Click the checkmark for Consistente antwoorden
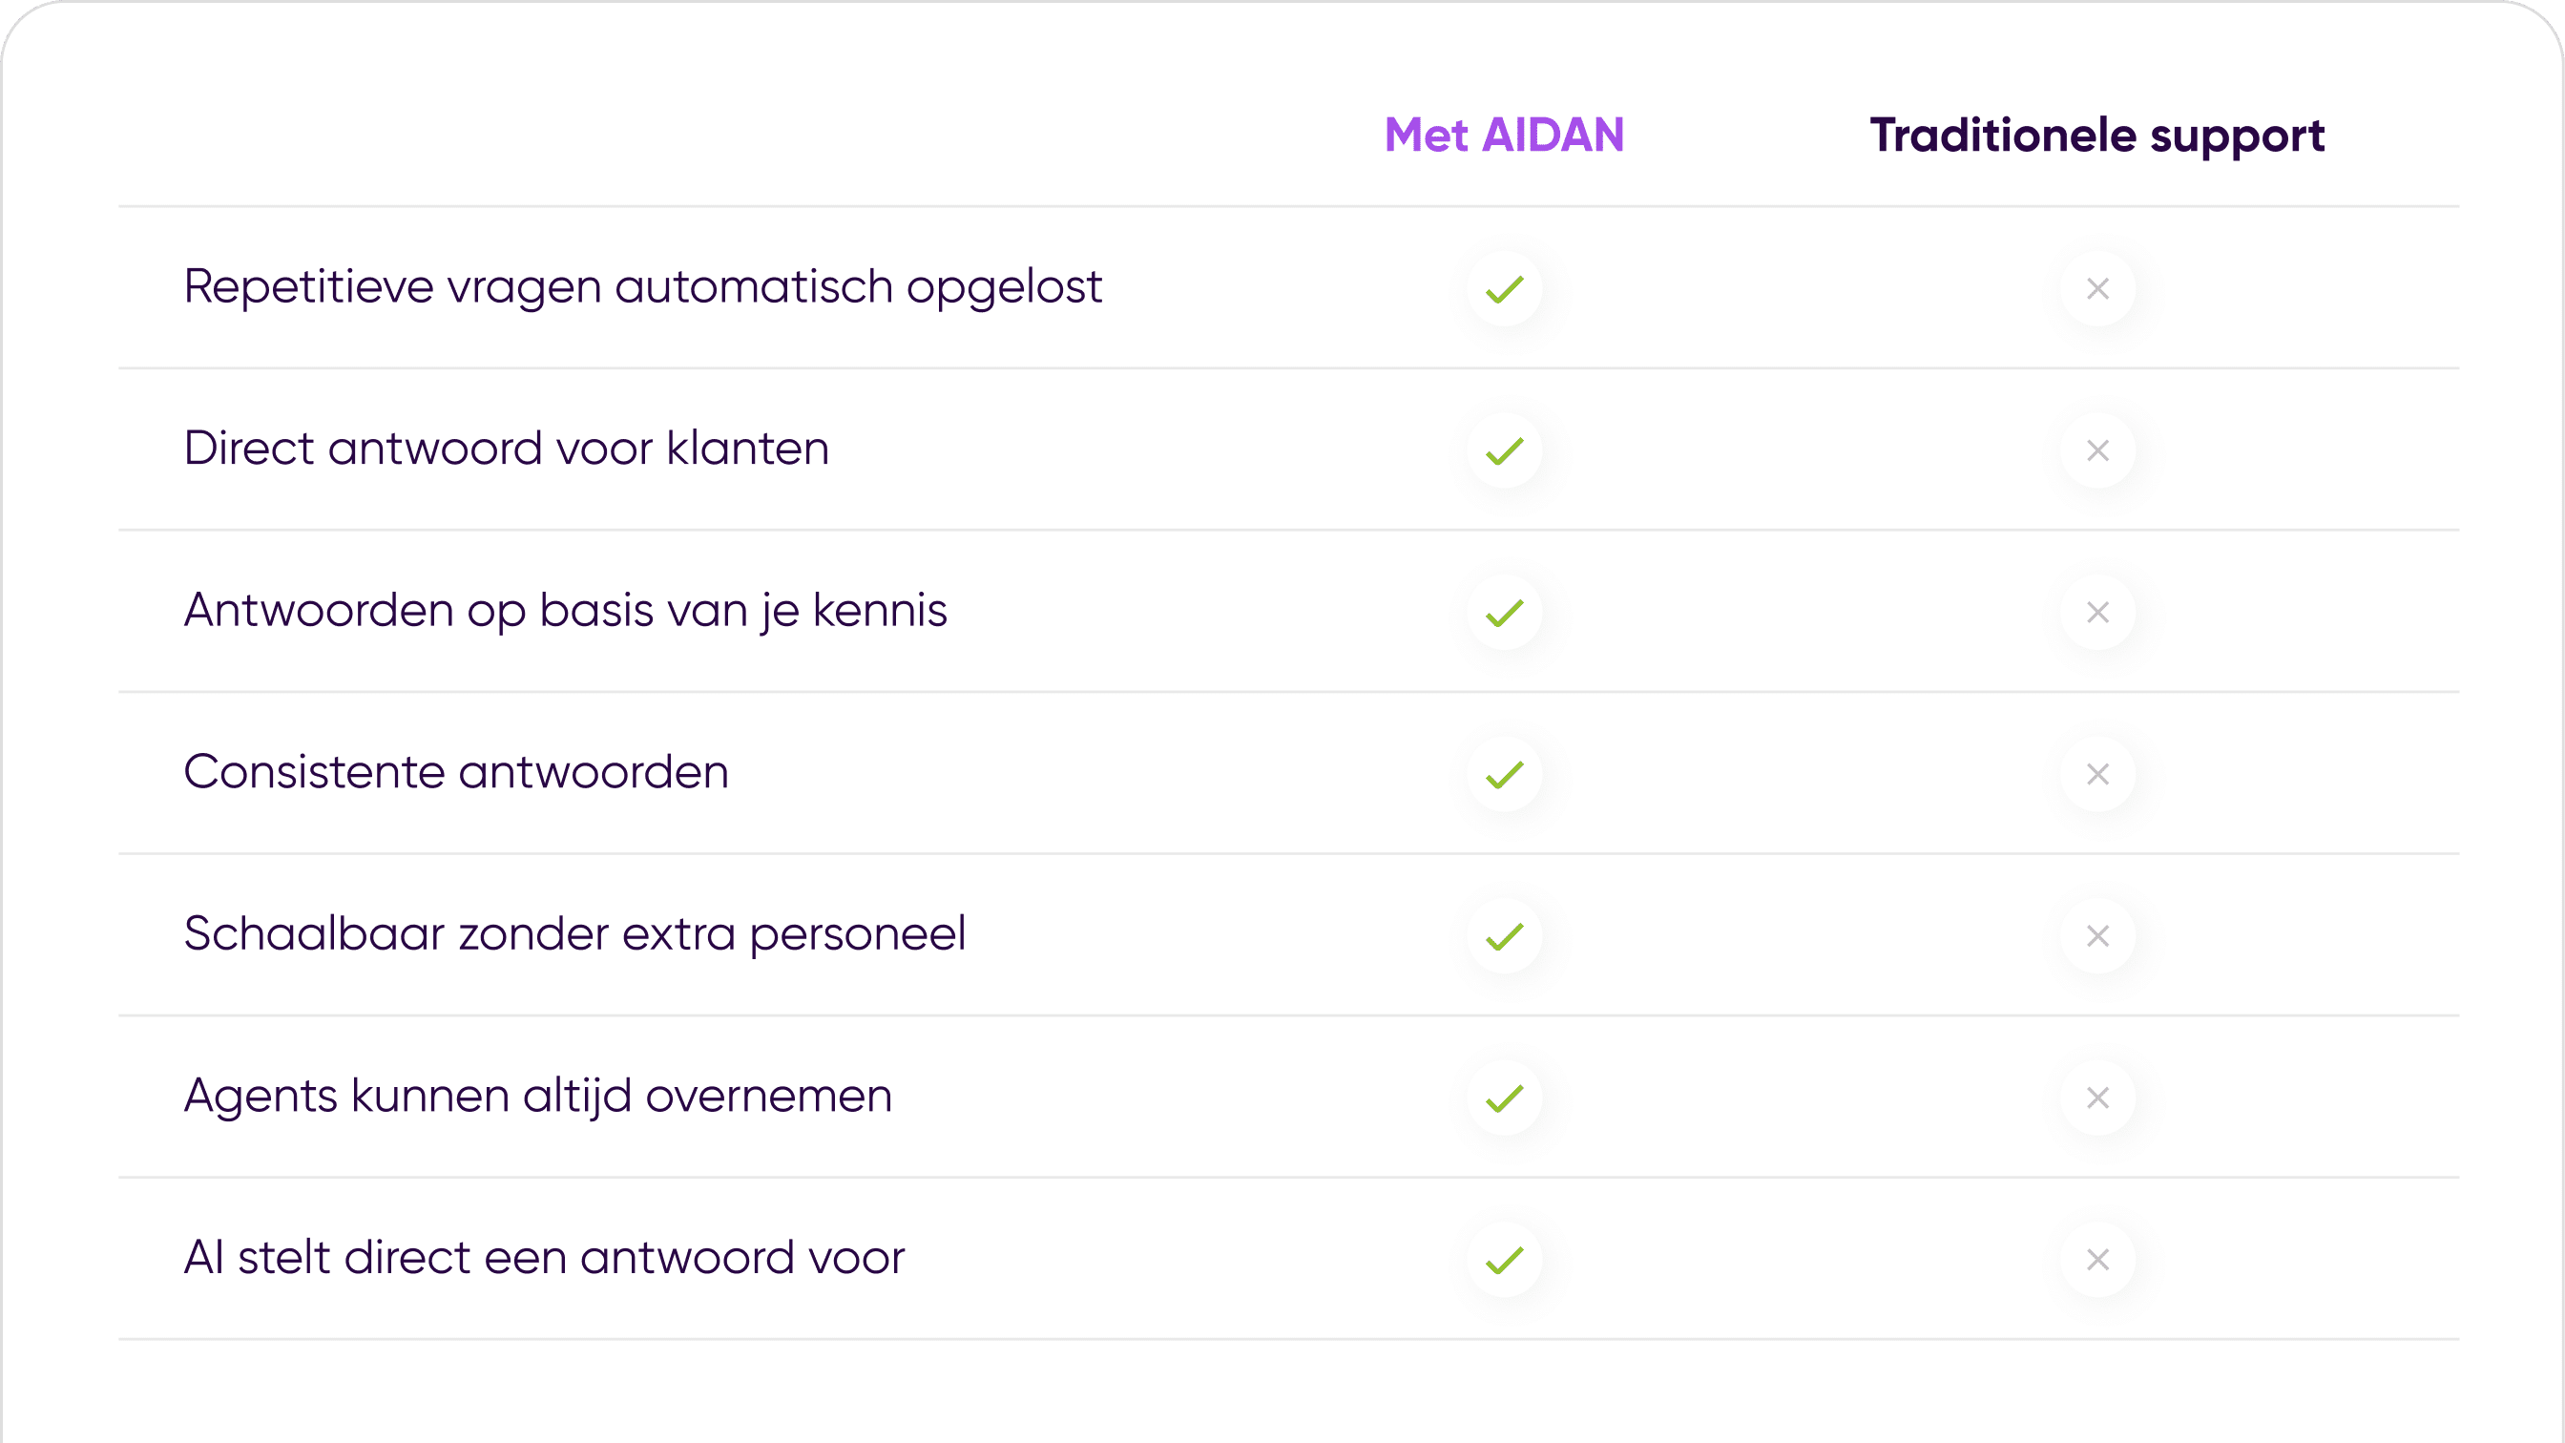The width and height of the screenshot is (2565, 1443). 1505,775
